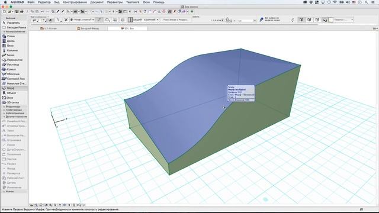Toggle the third book-shaped view button

(x=317, y=20)
